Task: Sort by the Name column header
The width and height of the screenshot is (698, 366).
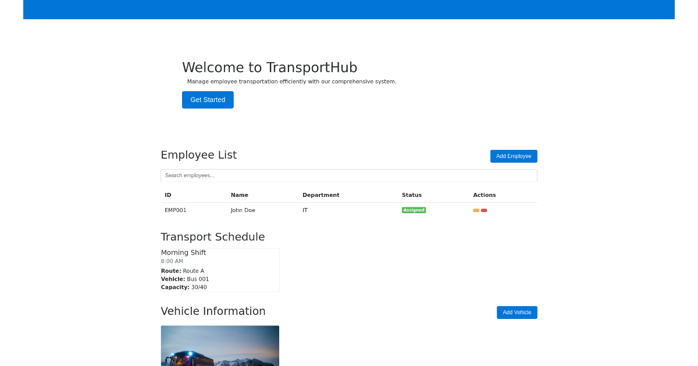Action: (x=240, y=195)
